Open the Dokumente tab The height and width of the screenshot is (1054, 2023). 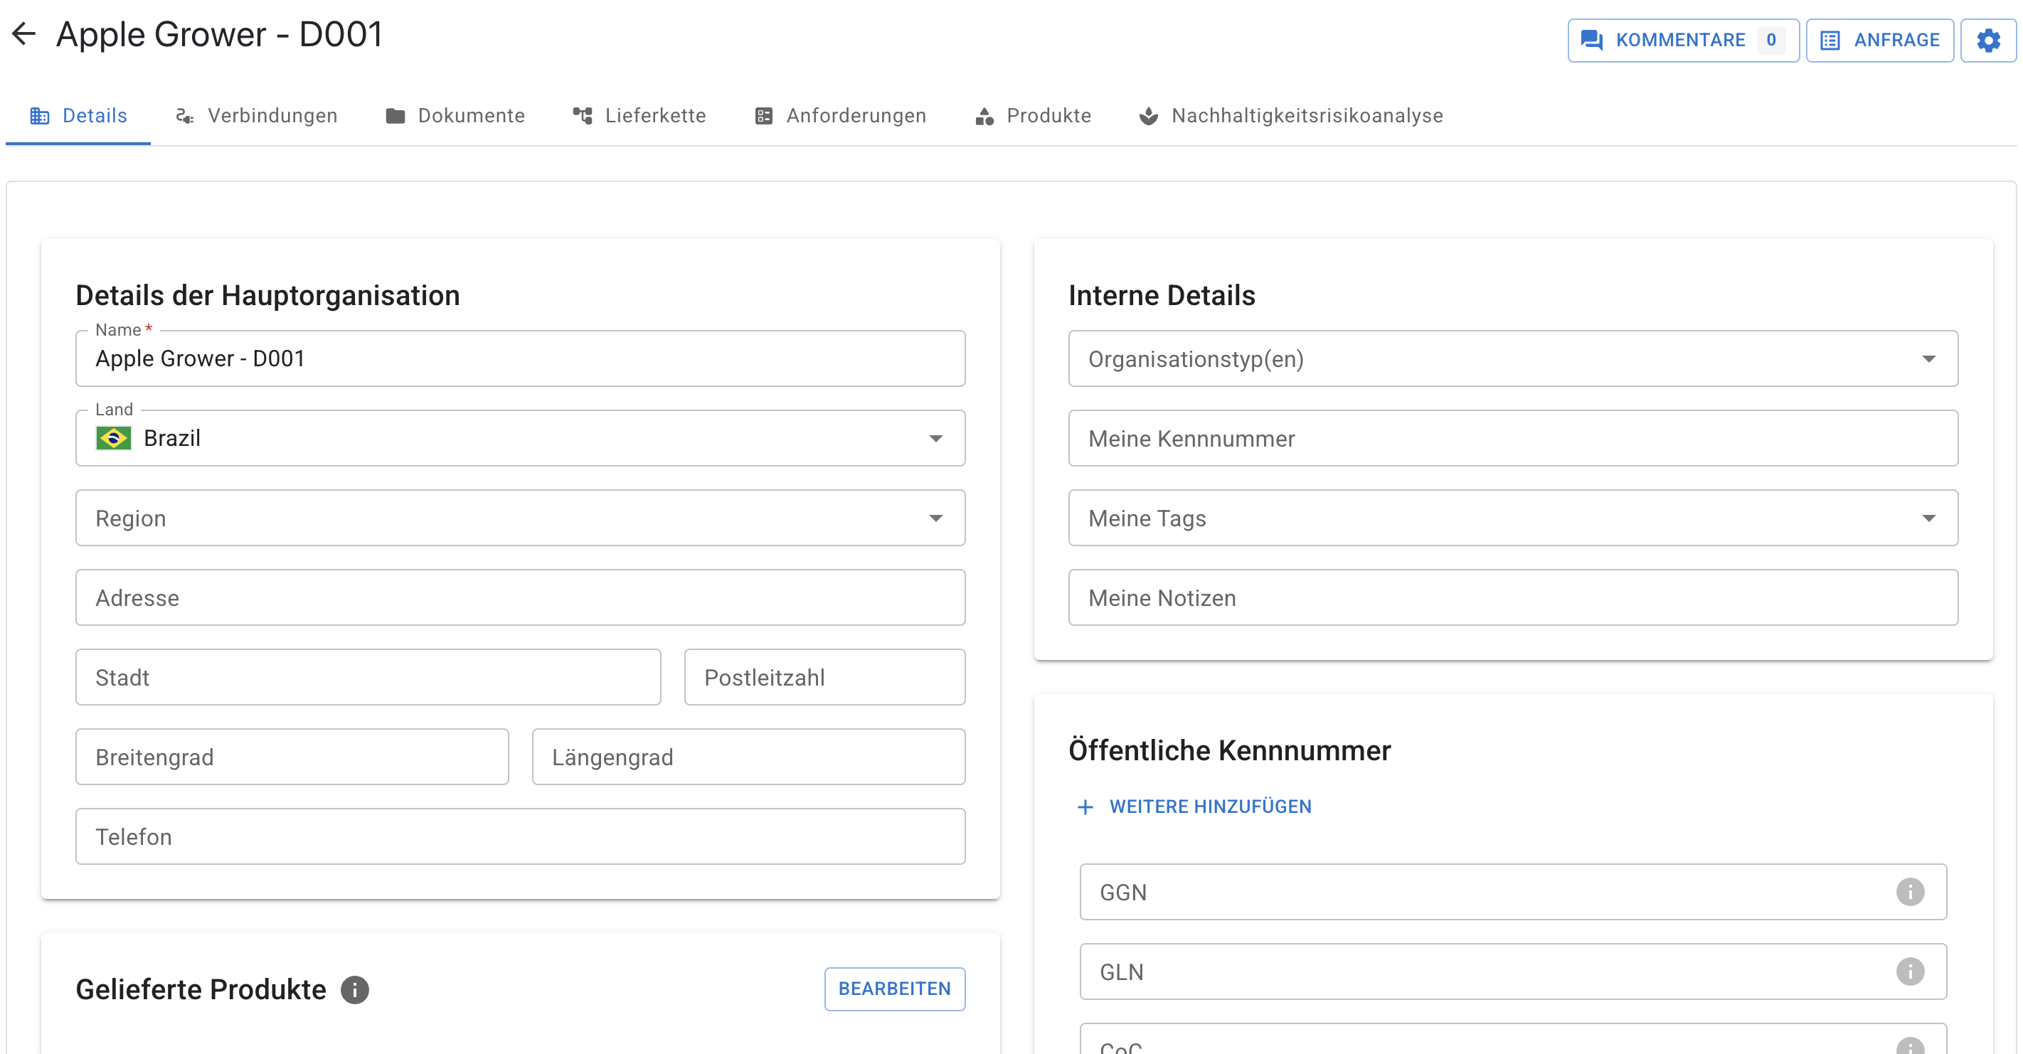coord(455,115)
